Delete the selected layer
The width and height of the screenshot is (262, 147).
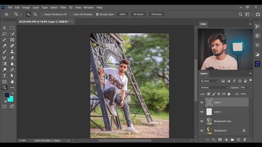[245, 140]
